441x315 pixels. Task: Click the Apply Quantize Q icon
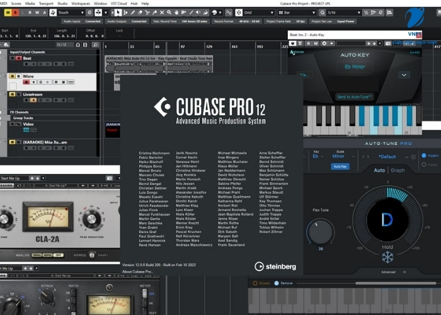coord(323,13)
